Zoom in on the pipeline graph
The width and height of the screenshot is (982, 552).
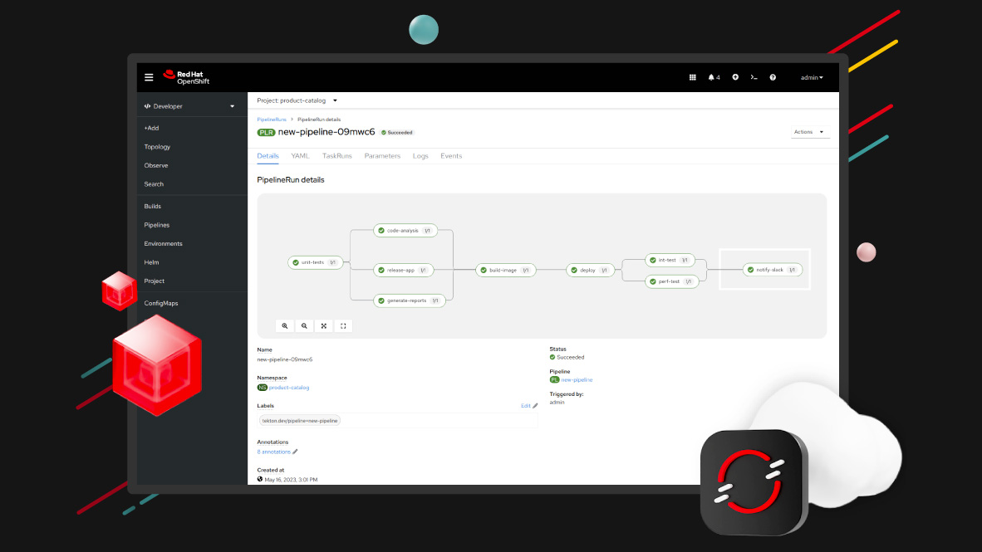(285, 326)
